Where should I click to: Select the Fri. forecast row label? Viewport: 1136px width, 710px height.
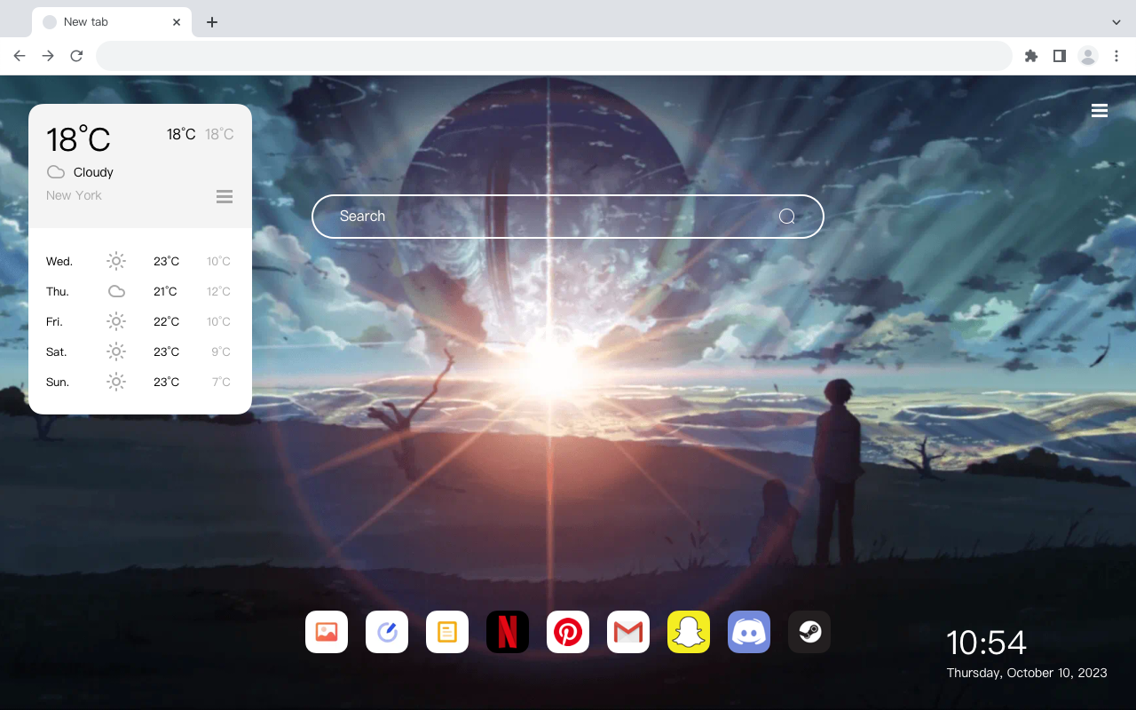tap(54, 322)
